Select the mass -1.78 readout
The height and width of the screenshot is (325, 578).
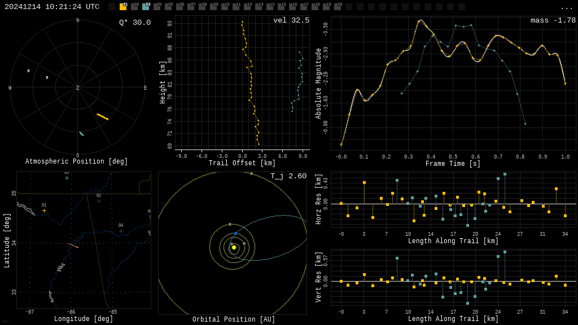553,20
